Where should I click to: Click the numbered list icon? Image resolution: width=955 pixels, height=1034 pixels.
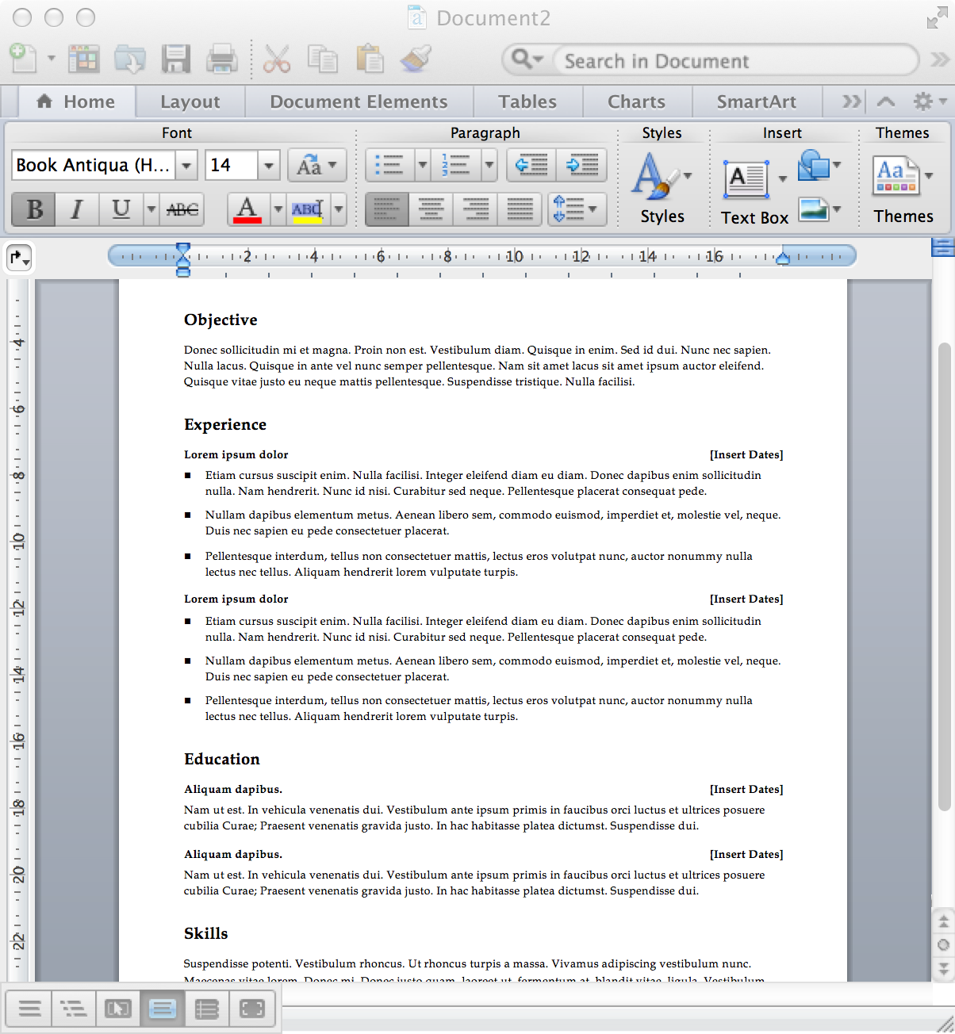pos(456,165)
